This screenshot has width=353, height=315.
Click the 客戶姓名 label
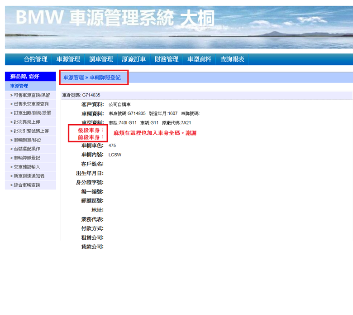click(x=92, y=164)
